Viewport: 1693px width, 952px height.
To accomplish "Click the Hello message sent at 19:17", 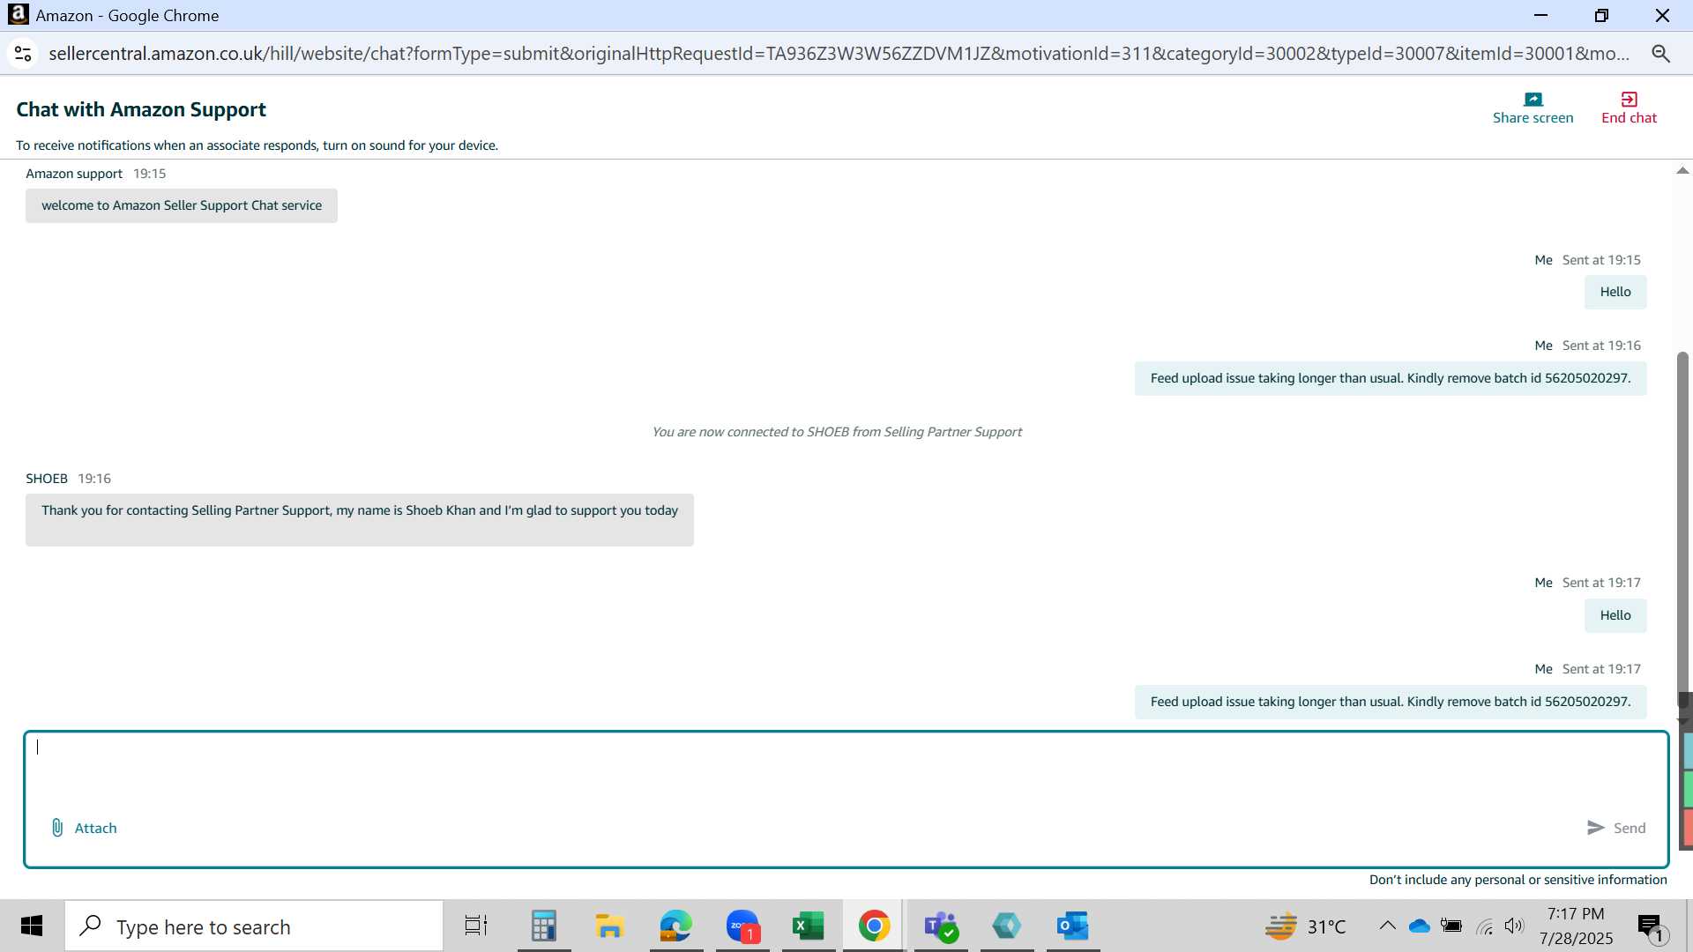I will (1615, 615).
